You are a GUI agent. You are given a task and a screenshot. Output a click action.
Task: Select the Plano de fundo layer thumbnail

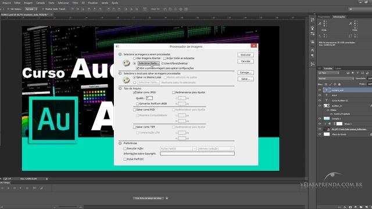[327, 134]
